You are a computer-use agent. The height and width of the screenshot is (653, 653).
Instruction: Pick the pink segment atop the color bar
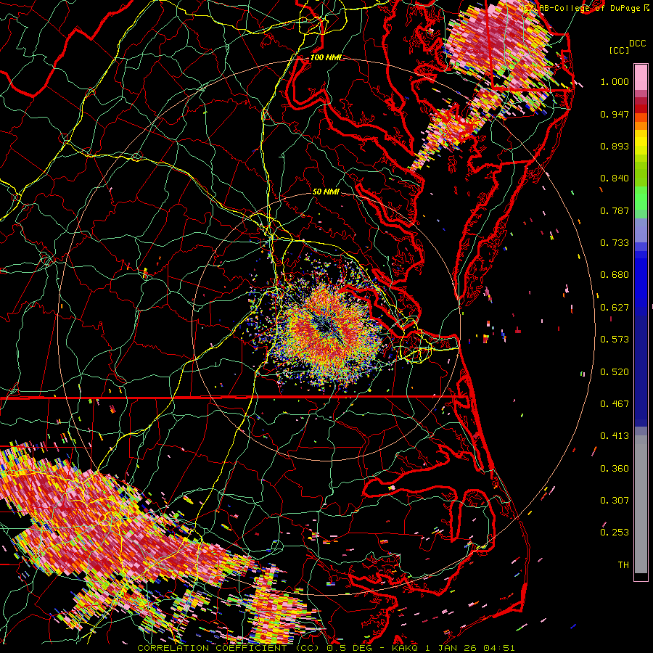point(641,77)
